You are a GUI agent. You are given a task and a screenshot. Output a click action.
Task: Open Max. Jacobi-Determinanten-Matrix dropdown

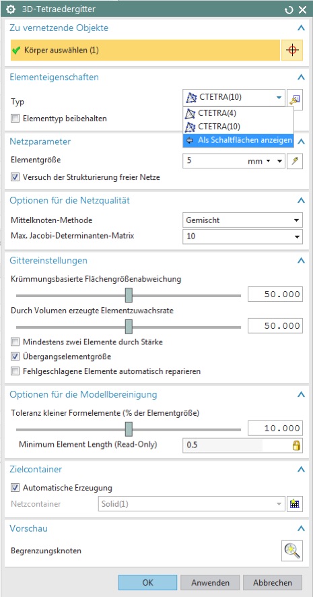tap(242, 237)
